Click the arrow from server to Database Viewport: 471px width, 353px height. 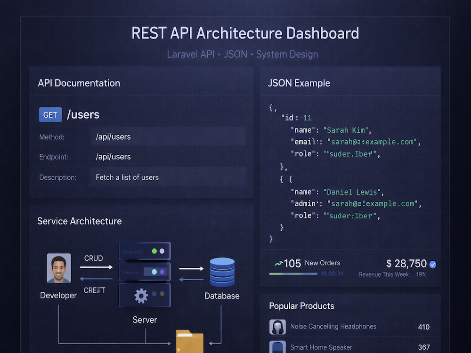click(191, 268)
